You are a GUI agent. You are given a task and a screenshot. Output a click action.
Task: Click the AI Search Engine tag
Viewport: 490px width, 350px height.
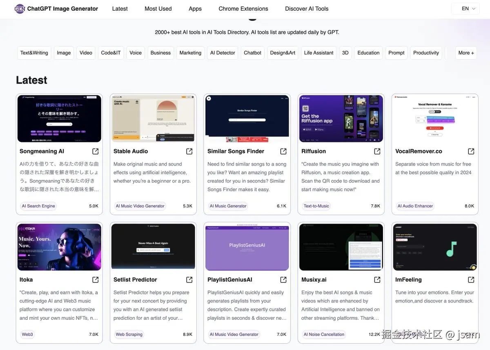pyautogui.click(x=38, y=206)
